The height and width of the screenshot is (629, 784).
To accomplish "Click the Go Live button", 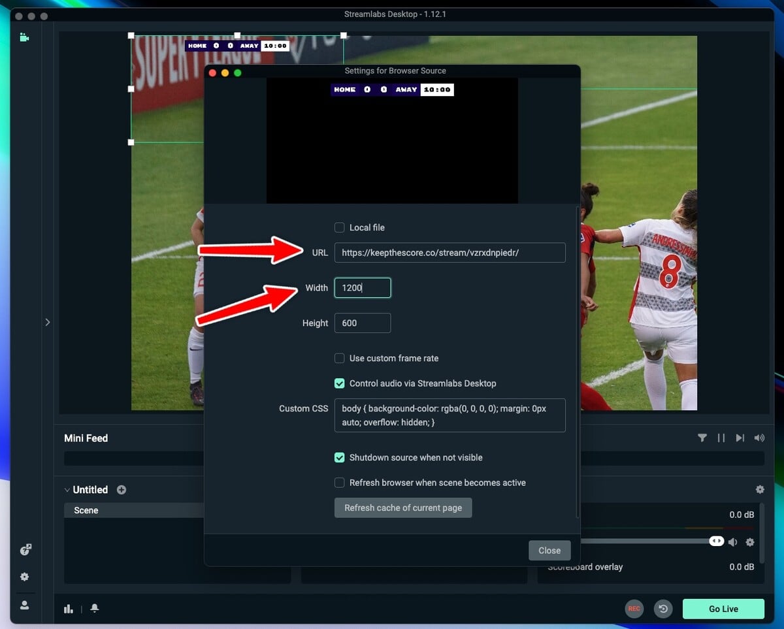I will pyautogui.click(x=723, y=609).
